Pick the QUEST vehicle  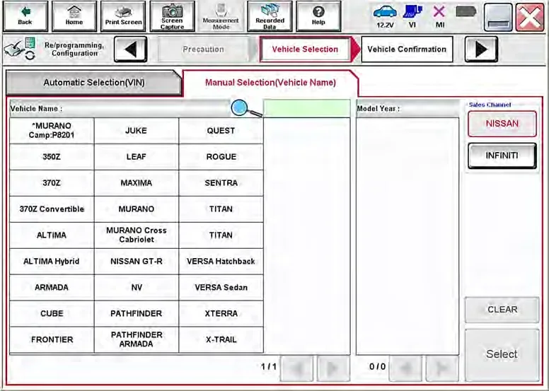[221, 131]
